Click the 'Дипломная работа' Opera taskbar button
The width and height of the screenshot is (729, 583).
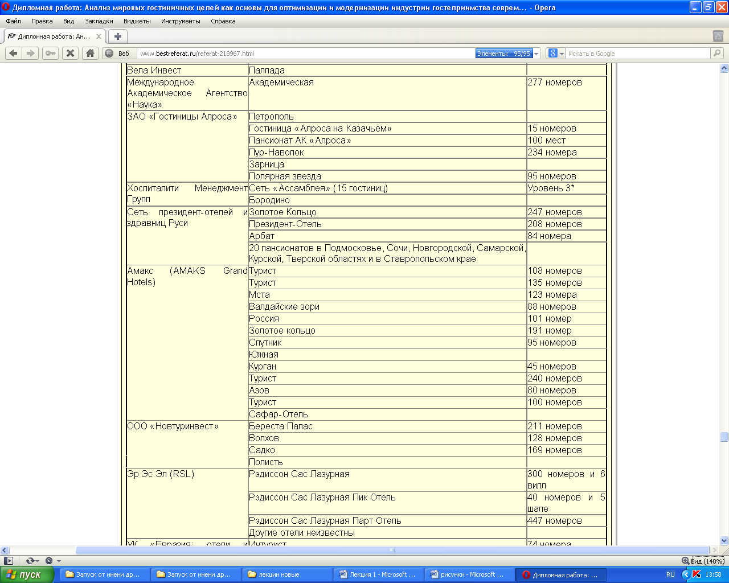point(561,574)
